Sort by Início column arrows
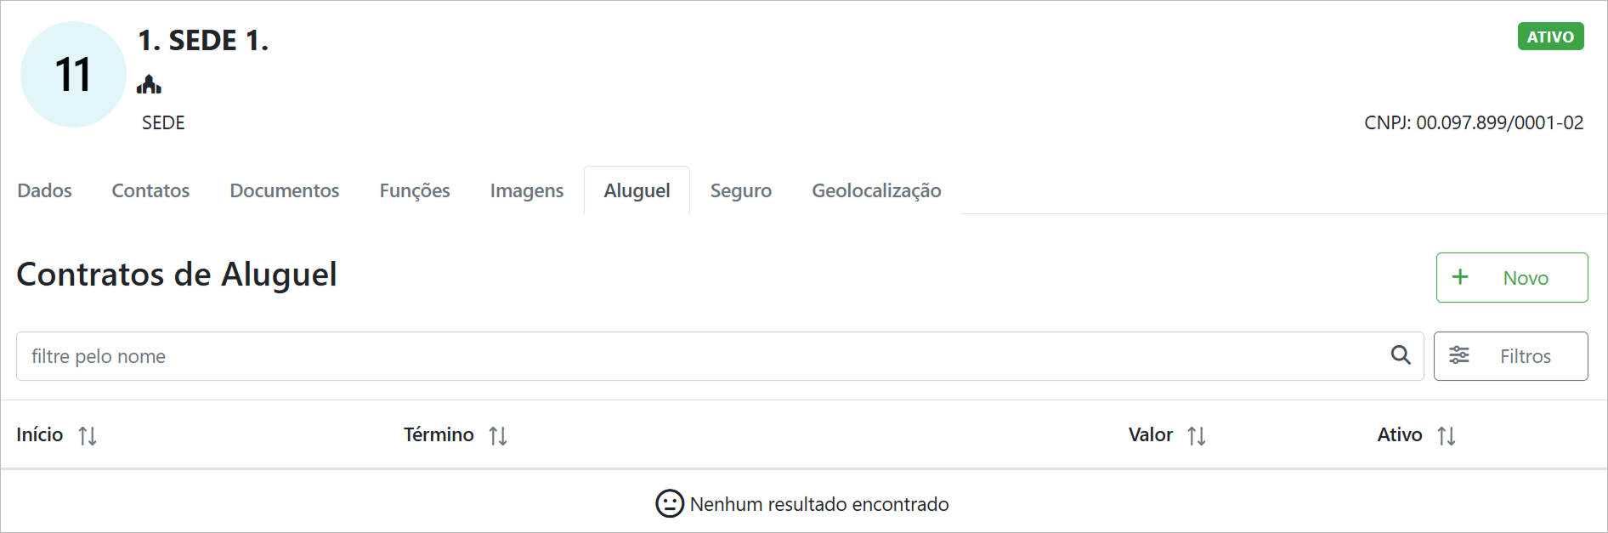This screenshot has height=533, width=1608. (x=88, y=436)
